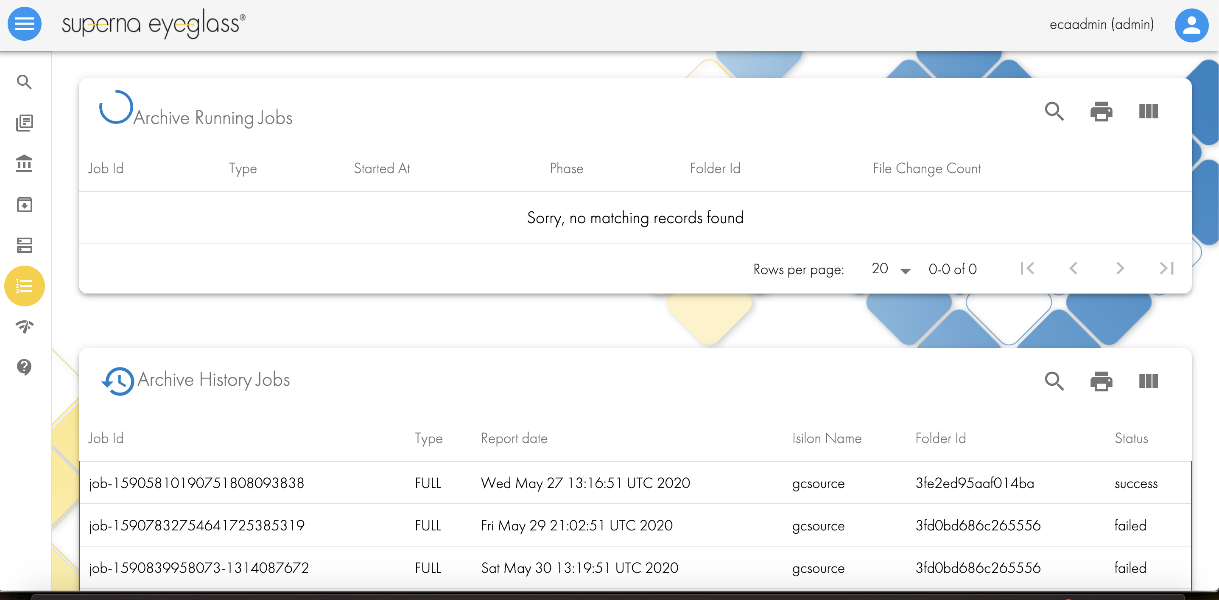This screenshot has height=600, width=1219.
Task: Click the next page pagination arrow
Action: coord(1120,269)
